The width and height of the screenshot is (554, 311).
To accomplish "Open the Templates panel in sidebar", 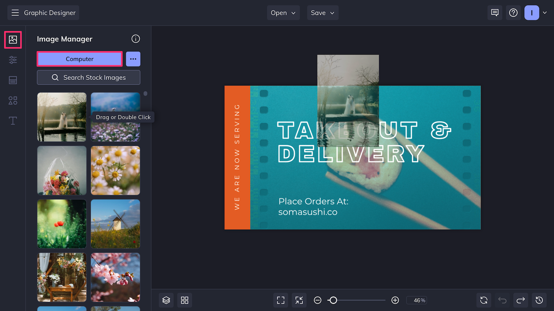I will point(13,80).
